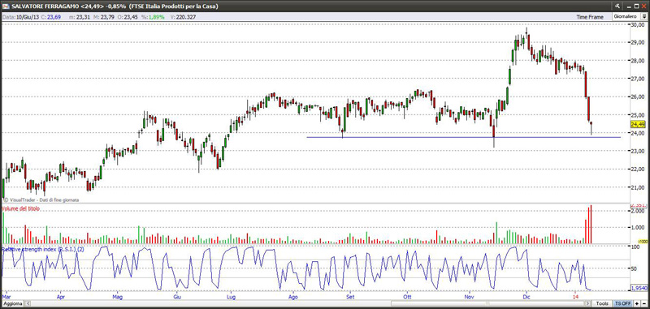
Task: Click the Apr month marker
Action: pos(61,297)
